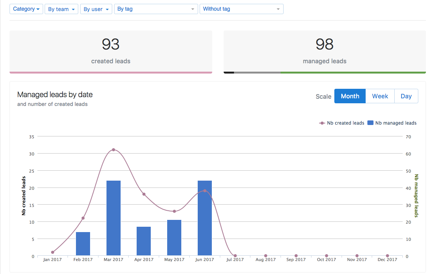Click the Dec 2017 line data point

pos(387,256)
